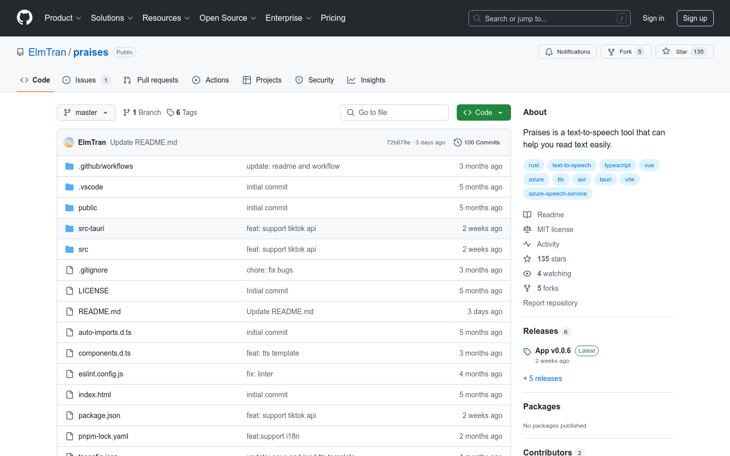Open the components.d.ts file
This screenshot has height=456, width=730.
pyautogui.click(x=104, y=353)
